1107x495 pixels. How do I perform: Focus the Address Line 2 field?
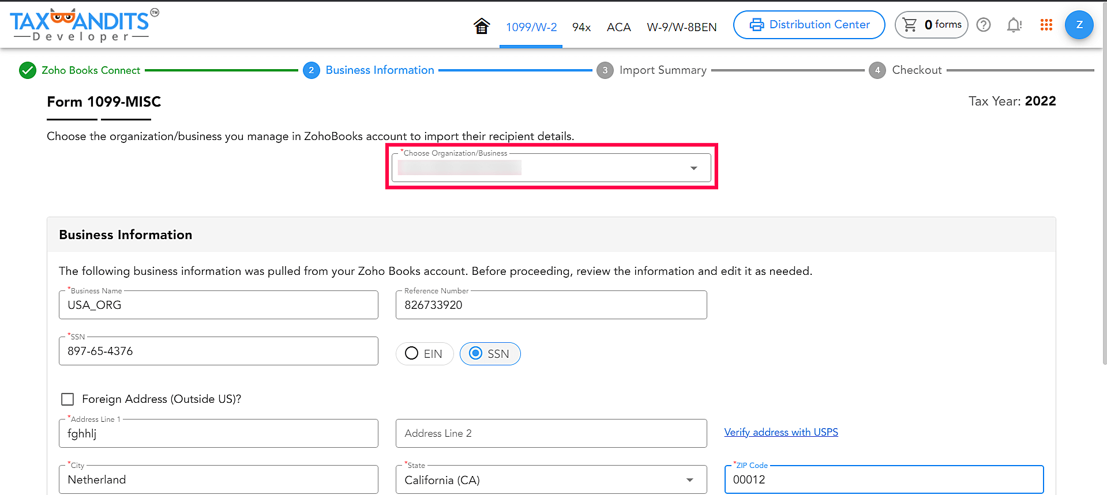pos(551,433)
